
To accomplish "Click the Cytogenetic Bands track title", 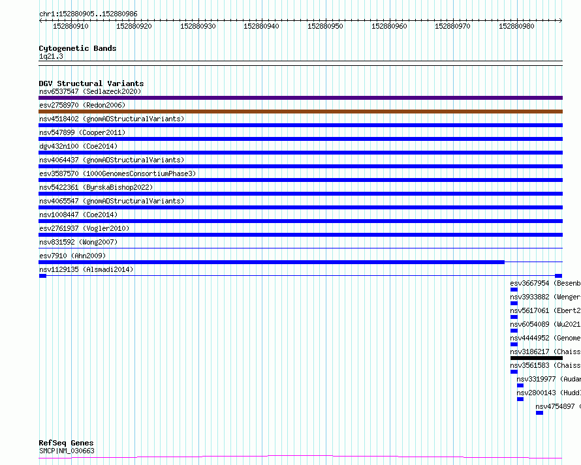I will (78, 48).
